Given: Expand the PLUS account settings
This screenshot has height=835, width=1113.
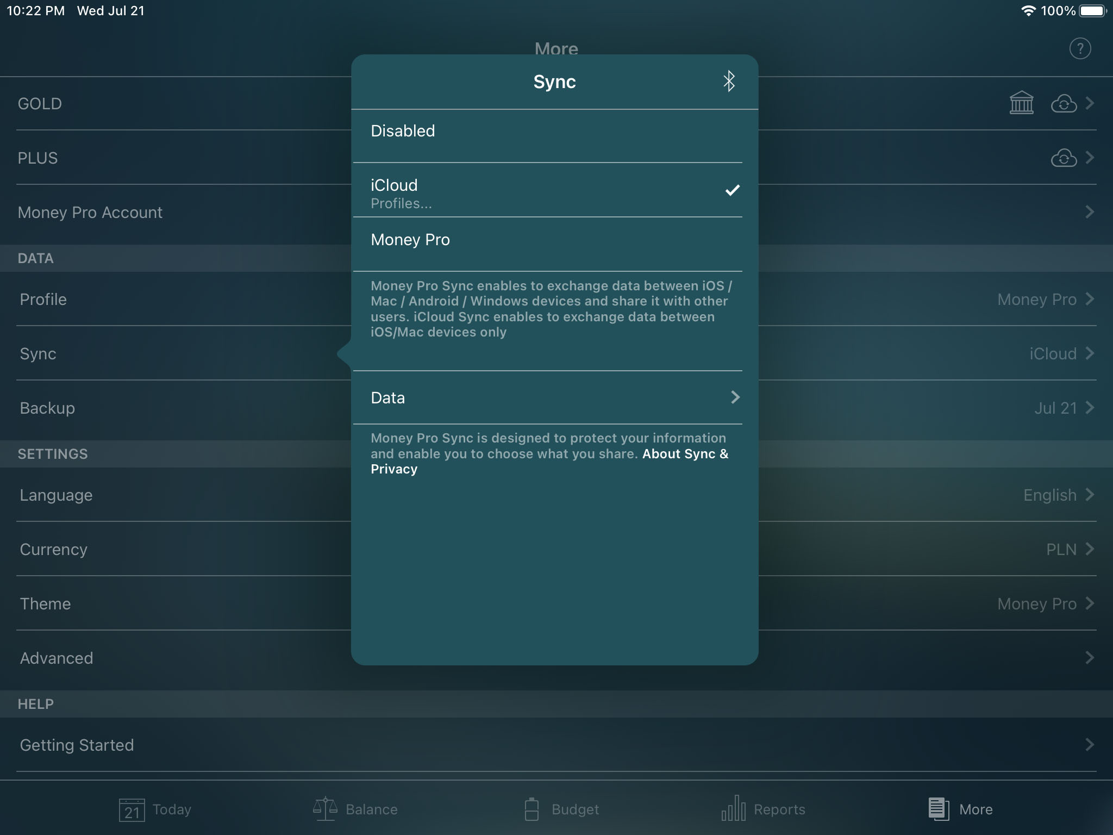Looking at the screenshot, I should click(1090, 157).
